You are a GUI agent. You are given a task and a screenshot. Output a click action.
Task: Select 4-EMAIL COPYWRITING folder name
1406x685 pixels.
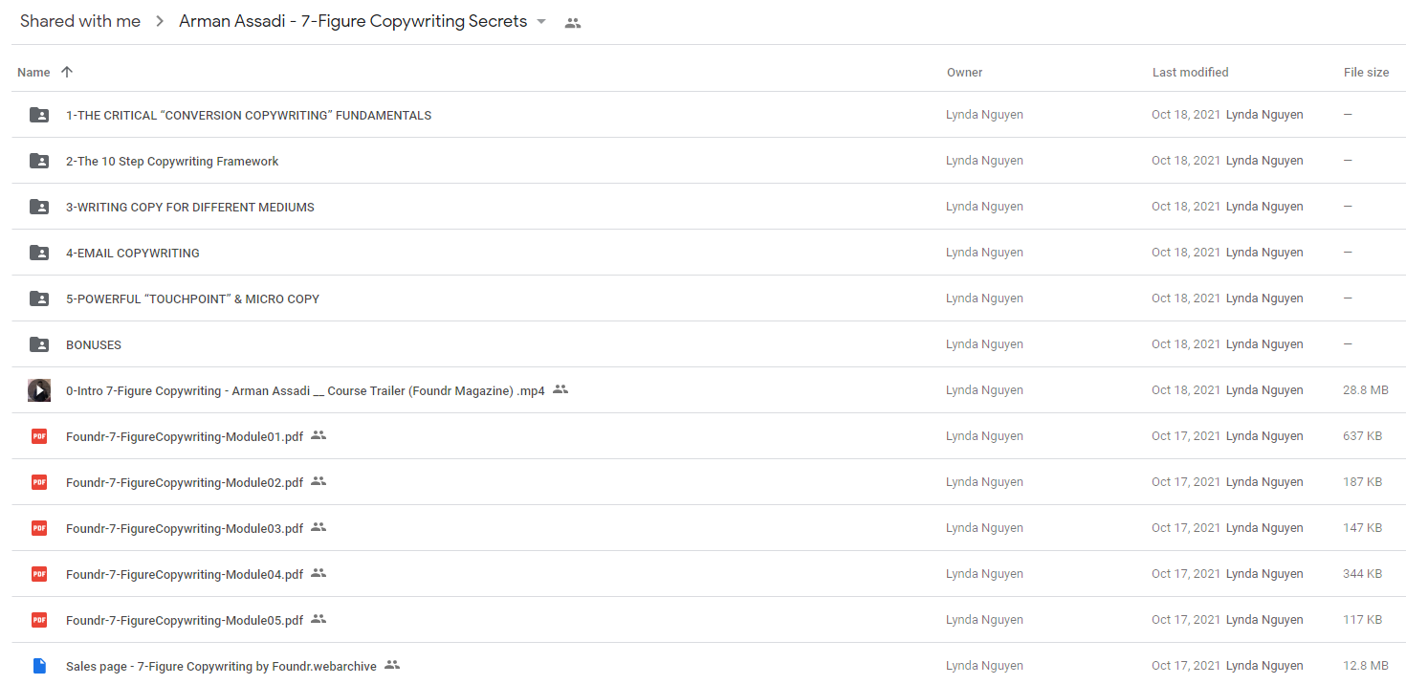pyautogui.click(x=133, y=254)
